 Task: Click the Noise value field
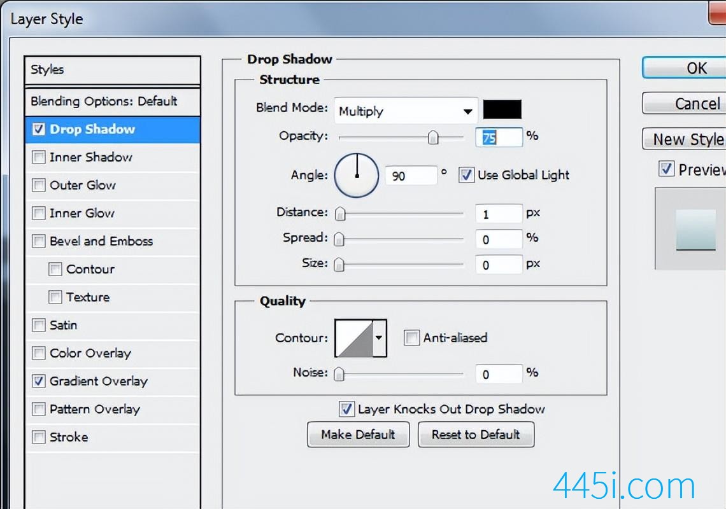click(x=499, y=374)
